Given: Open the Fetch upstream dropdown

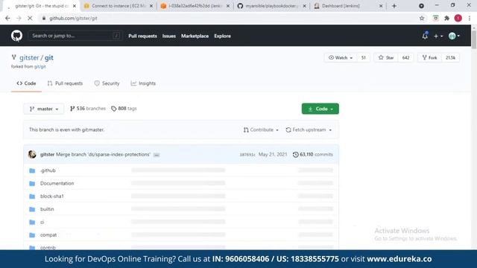Looking at the screenshot, I should [x=309, y=130].
